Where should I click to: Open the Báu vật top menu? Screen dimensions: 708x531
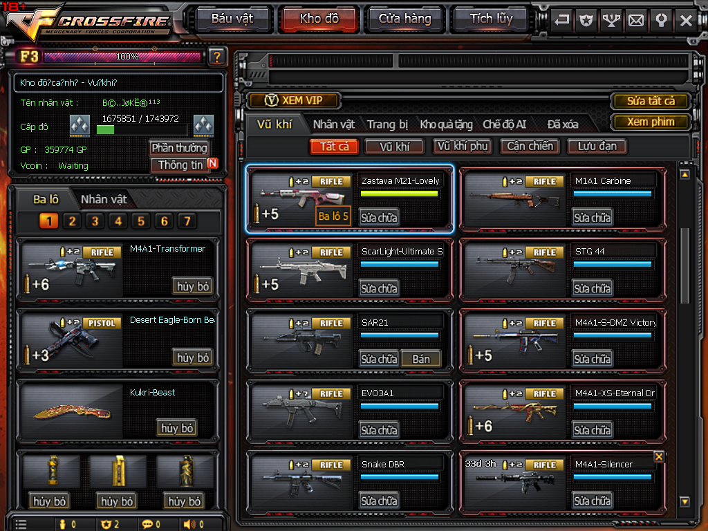[232, 19]
